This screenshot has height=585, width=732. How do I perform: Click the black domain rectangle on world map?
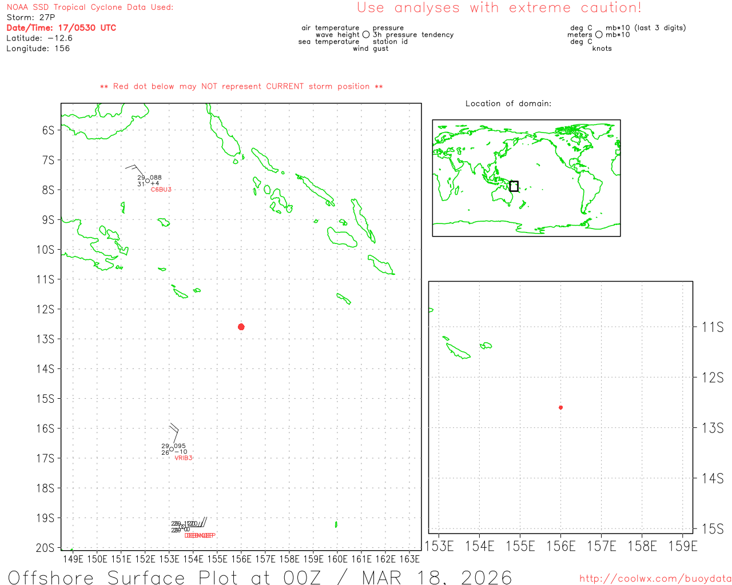(514, 186)
